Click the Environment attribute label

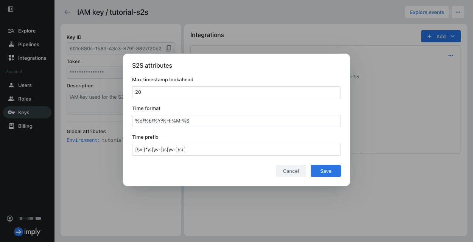coord(83,140)
